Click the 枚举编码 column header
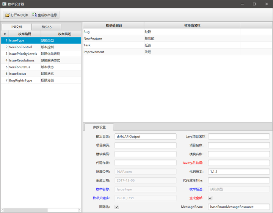Viewport: 273px width, 213px height. 25,34
